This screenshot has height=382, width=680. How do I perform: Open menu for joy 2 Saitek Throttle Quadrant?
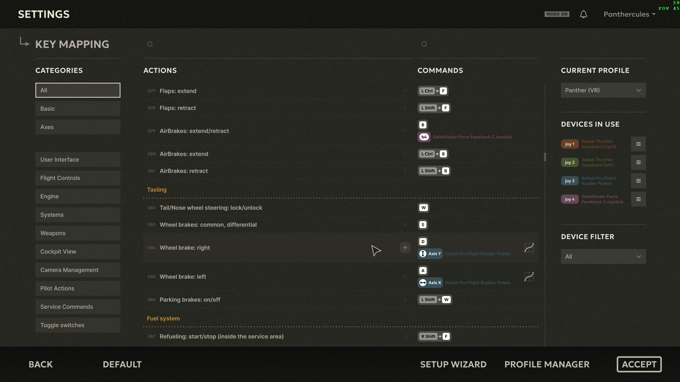[x=638, y=162]
